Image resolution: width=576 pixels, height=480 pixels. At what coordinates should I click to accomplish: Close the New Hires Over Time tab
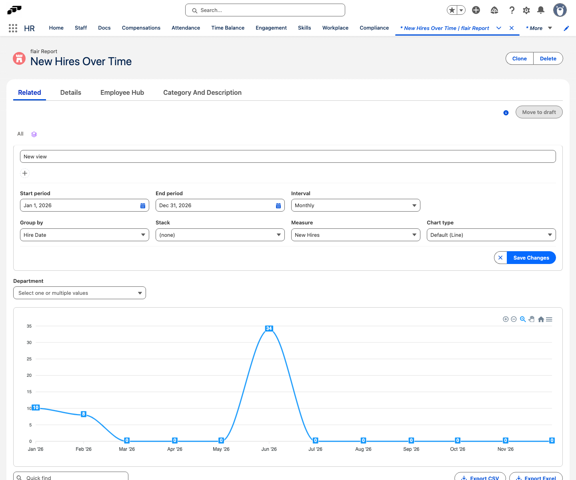pos(512,28)
